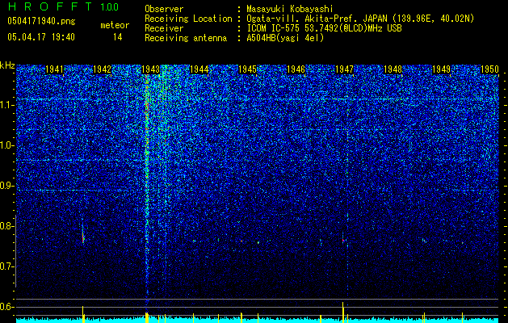Viewport: 508px width, 323px height.
Task: Click the 1943 time marker
Action: click(151, 69)
